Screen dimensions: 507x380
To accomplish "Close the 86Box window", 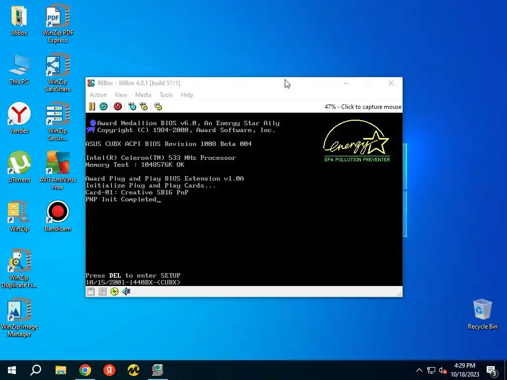I will coord(391,83).
